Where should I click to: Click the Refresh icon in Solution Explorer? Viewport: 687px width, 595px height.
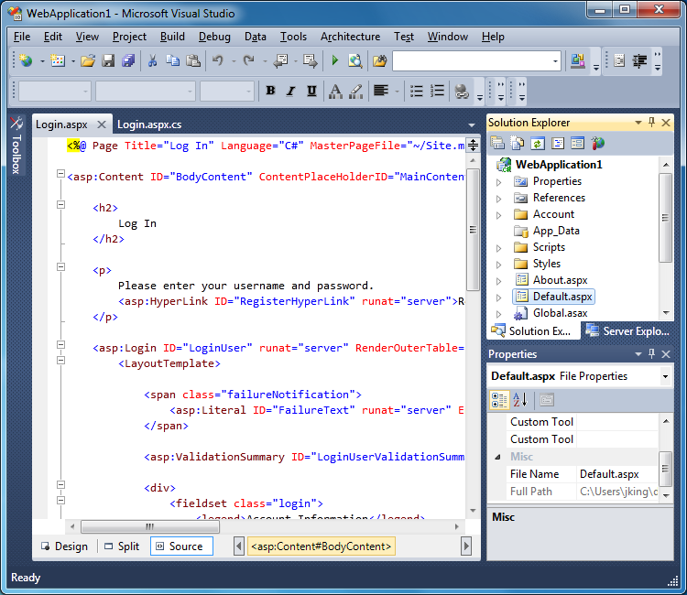pos(538,143)
